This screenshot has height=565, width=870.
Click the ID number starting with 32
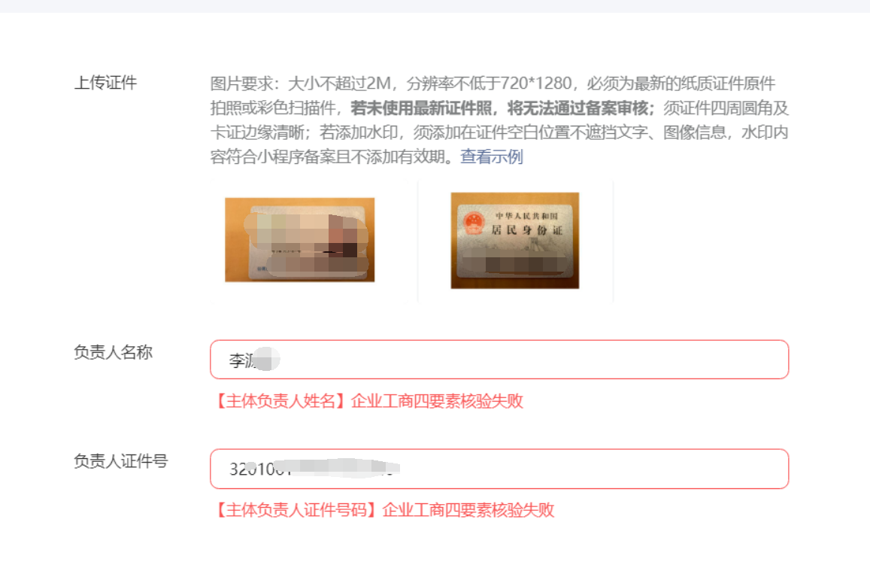[x=314, y=469]
